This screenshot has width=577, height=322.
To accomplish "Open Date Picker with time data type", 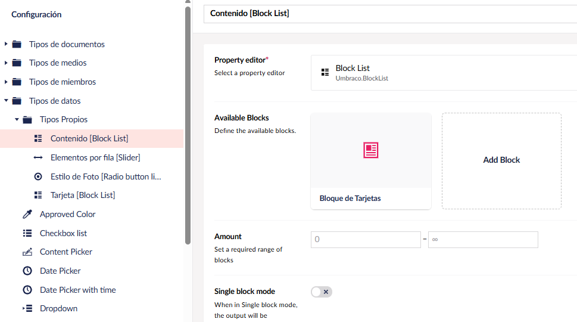I will pos(77,290).
